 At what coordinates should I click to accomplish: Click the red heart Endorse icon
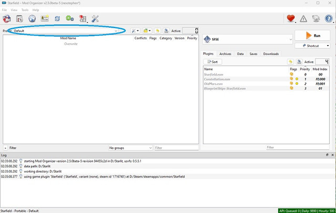pyautogui.click(x=291, y=18)
